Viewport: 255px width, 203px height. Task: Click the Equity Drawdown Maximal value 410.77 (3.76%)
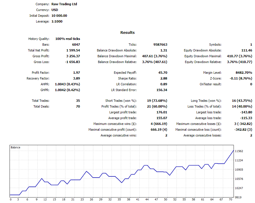point(240,56)
